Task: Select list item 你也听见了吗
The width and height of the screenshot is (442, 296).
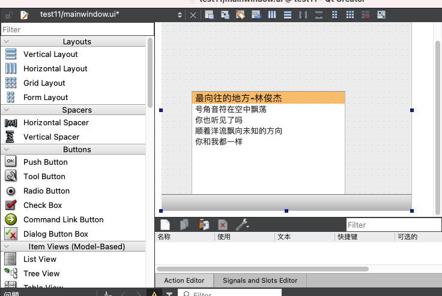Action: pos(268,120)
